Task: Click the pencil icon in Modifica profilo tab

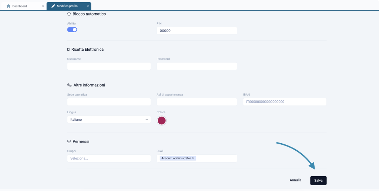Action: [53, 6]
